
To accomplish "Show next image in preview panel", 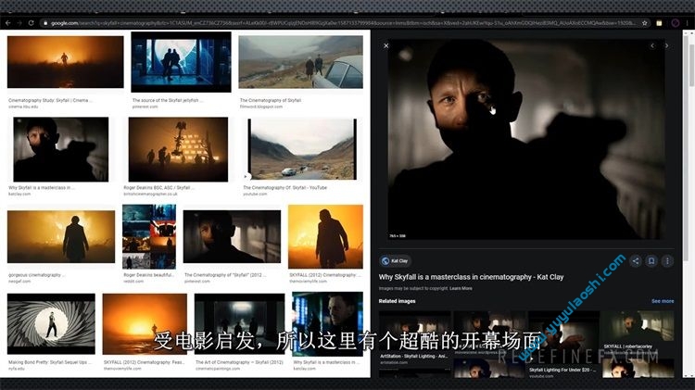I will [666, 45].
